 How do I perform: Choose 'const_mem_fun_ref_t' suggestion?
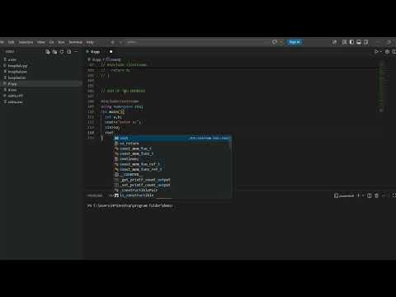(172, 164)
